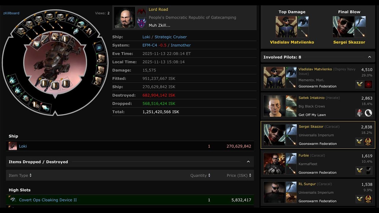Open RL Sungur's pilot page
The image size is (379, 213).
pos(307,184)
